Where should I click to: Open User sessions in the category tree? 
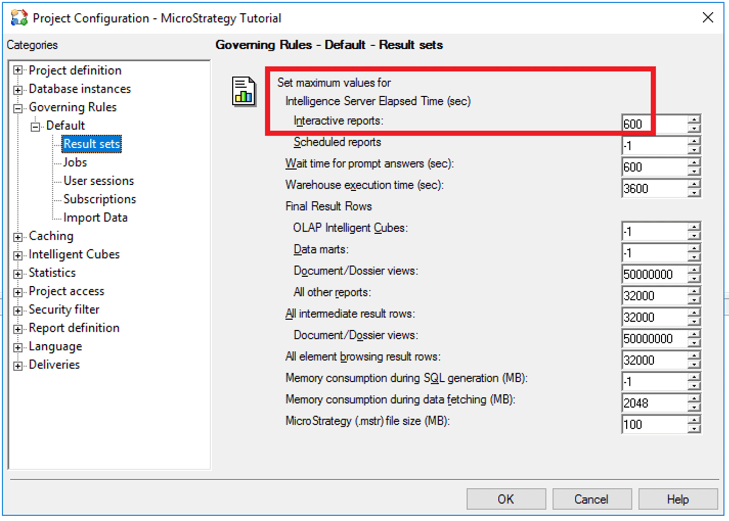click(x=98, y=180)
